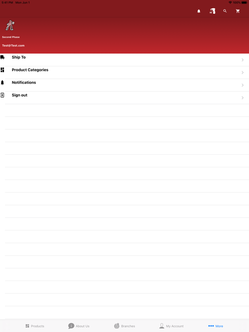Viewport: 249px width, 332px height.
Task: Expand Notifications row chevron
Action: coord(243,85)
